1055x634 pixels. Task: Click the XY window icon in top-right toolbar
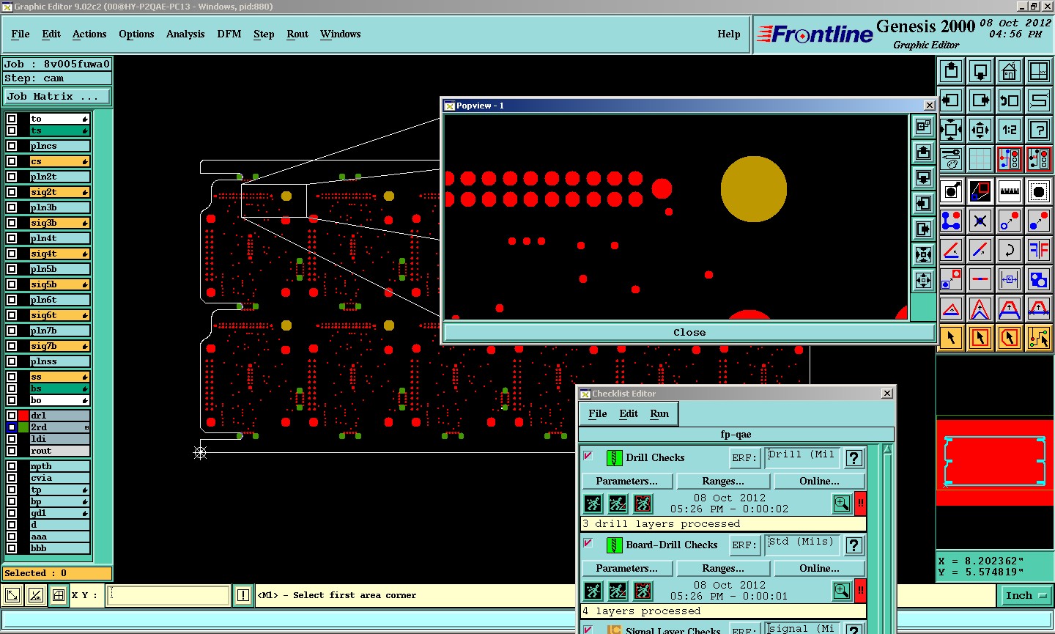click(x=1039, y=71)
